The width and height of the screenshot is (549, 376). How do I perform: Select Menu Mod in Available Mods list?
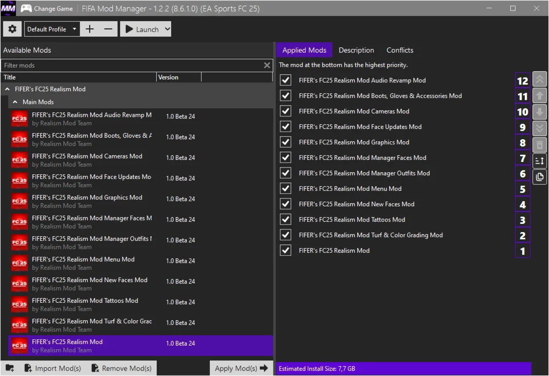tap(140, 264)
